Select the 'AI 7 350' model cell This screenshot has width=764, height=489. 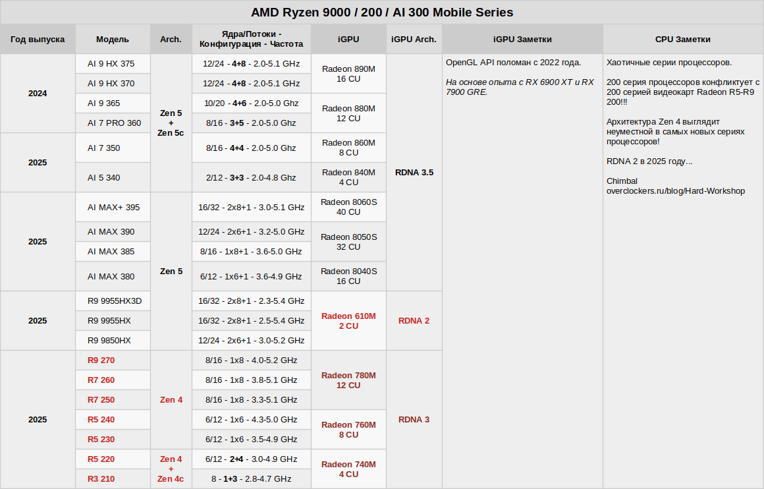click(x=113, y=148)
